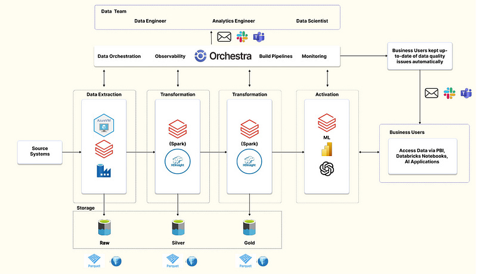Click the Data Scientist label
This screenshot has height=274, width=477.
point(312,21)
